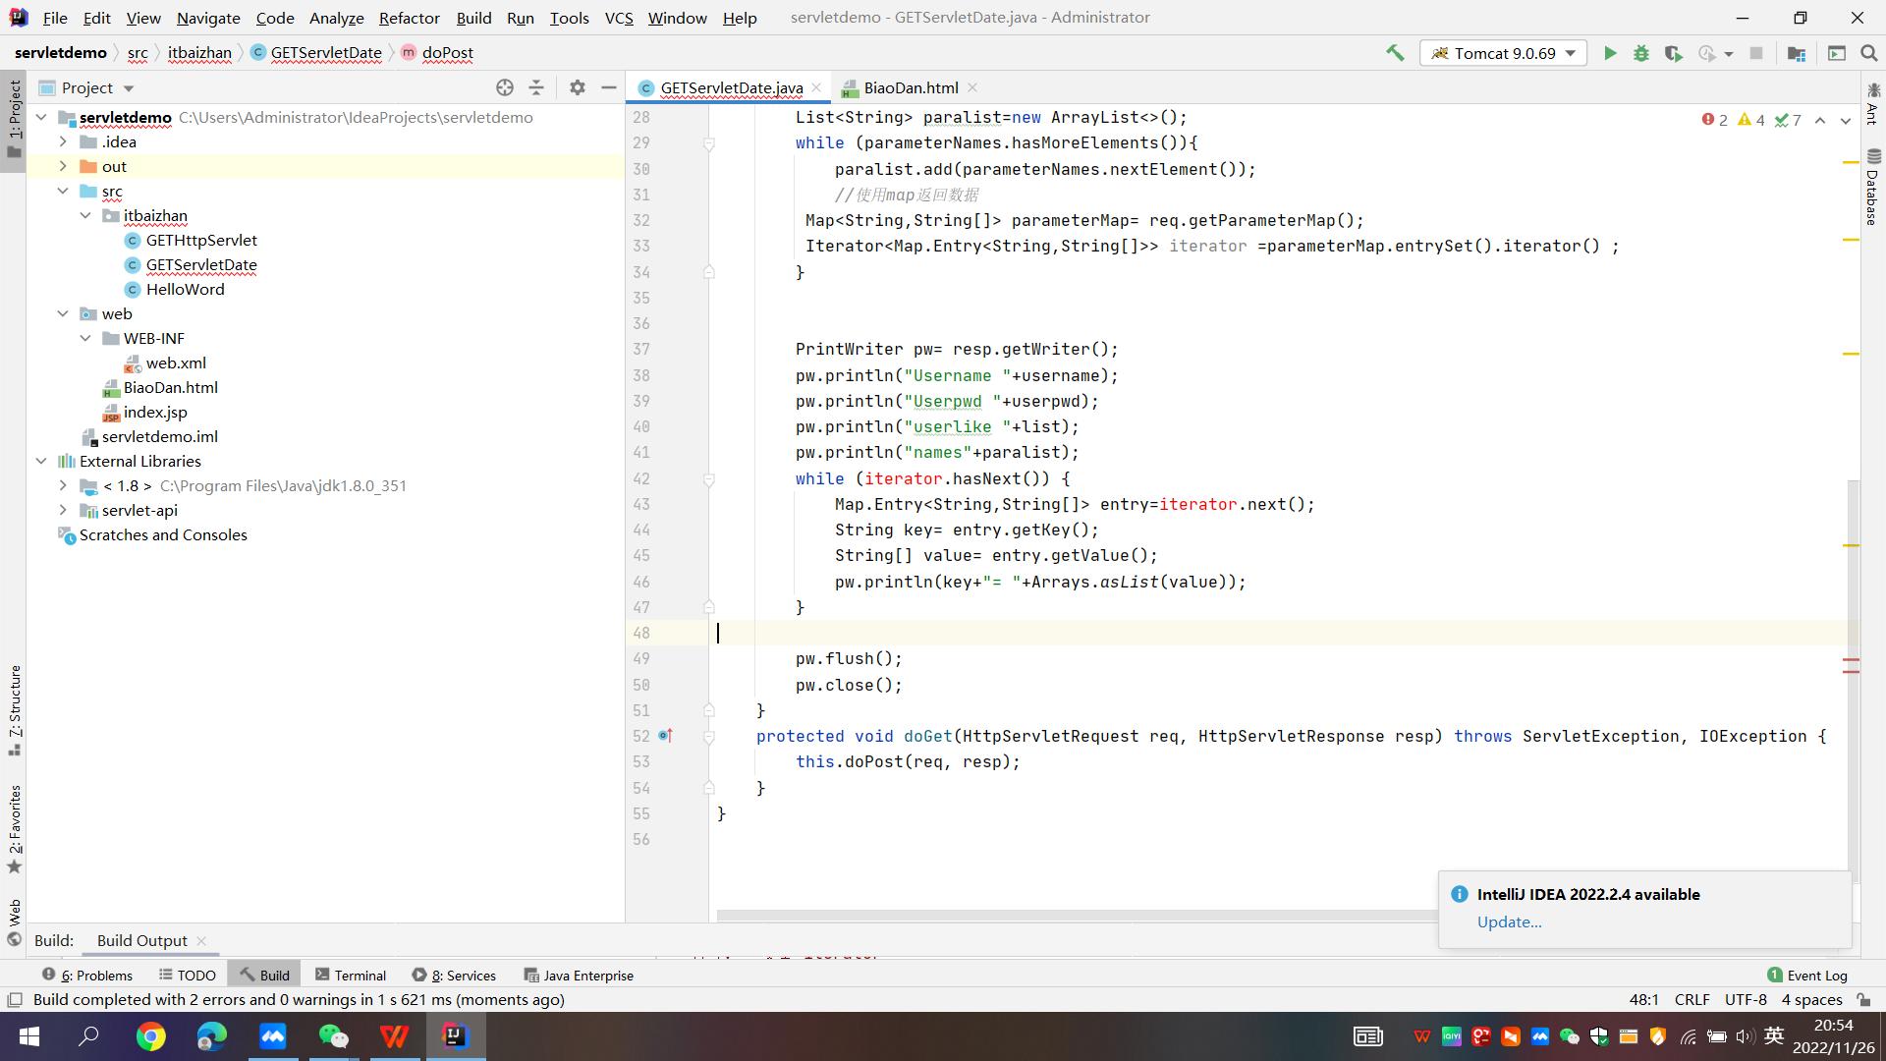1886x1061 pixels.
Task: Click the editor horizontal scrollbar
Action: [x=1077, y=916]
